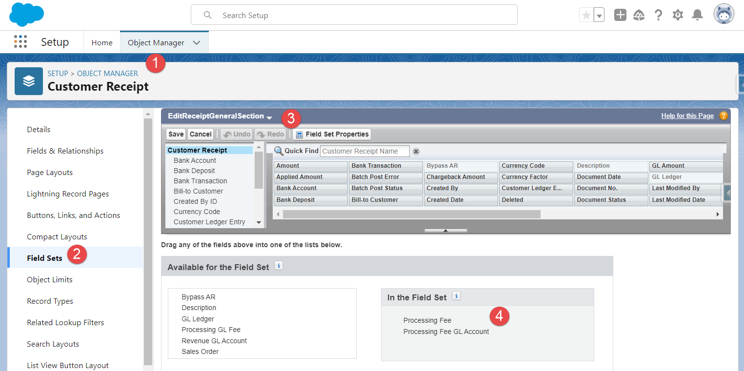Open the Notifications bell
Image resolution: width=744 pixels, height=371 pixels.
[x=698, y=15]
